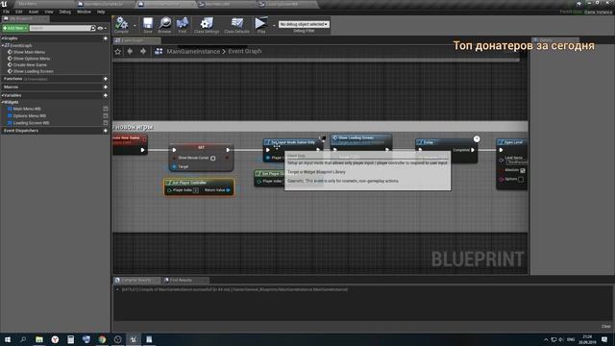Toggle visibility eye for Options Menu WB variable
615x346 pixels.
tap(105, 116)
